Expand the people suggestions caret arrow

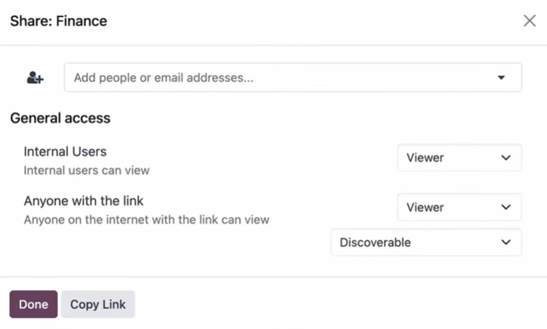501,78
